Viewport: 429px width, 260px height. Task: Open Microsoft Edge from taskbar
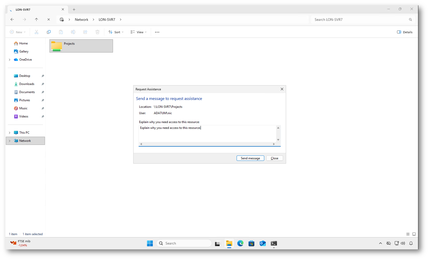pos(240,244)
